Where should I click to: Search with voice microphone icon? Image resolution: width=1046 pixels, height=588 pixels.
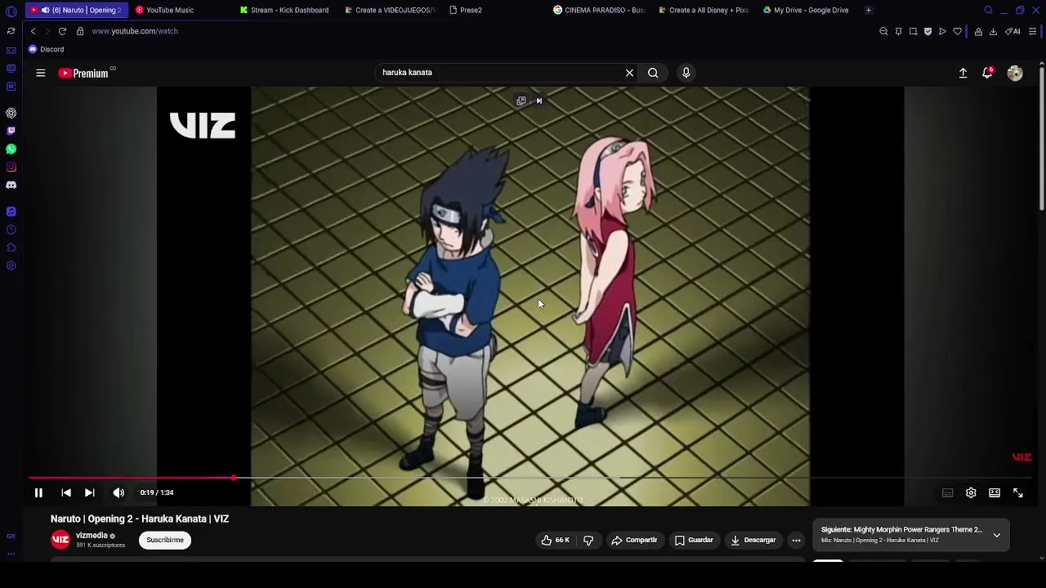point(686,73)
